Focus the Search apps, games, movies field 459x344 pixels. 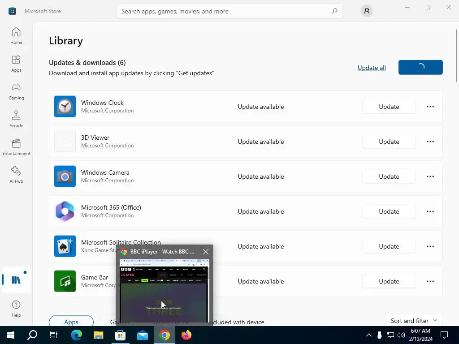[x=229, y=11]
